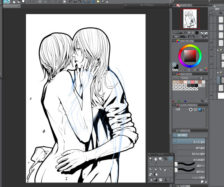The height and width of the screenshot is (187, 224).
Task: Select the Fill bucket tool in Tool palette
Action: (x=150, y=180)
